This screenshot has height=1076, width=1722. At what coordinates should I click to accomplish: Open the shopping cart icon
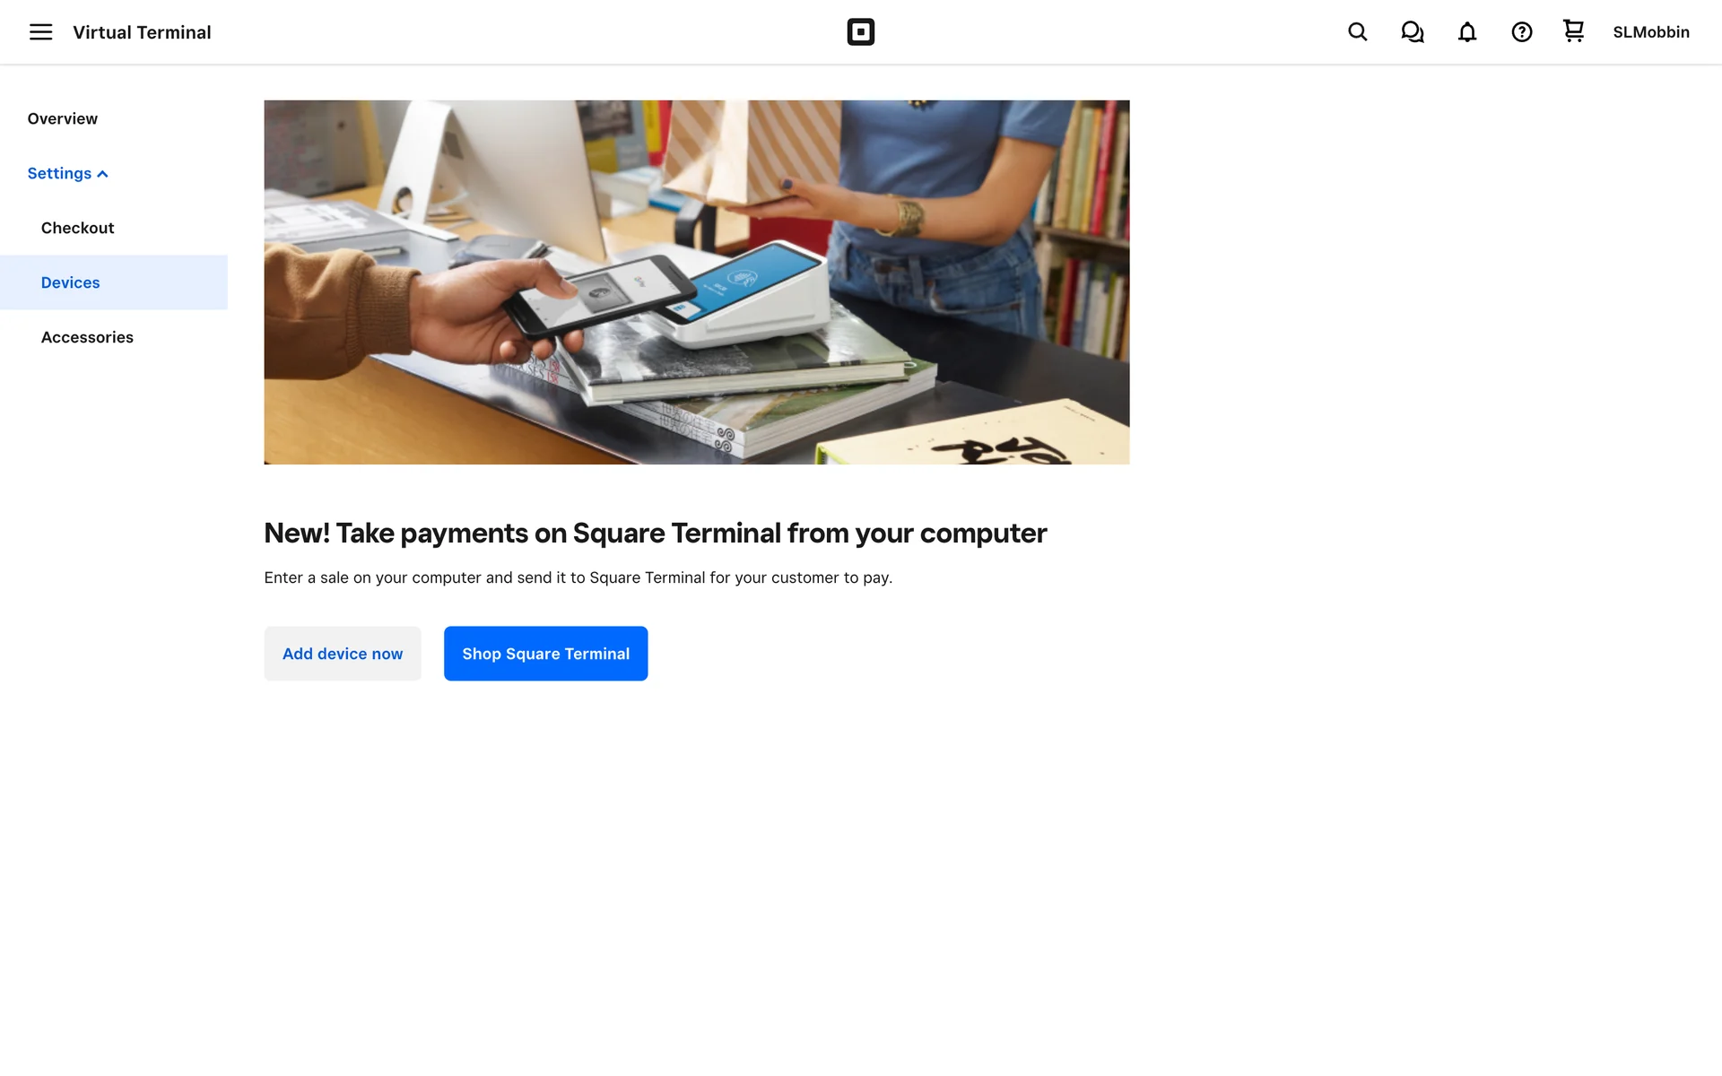tap(1573, 31)
